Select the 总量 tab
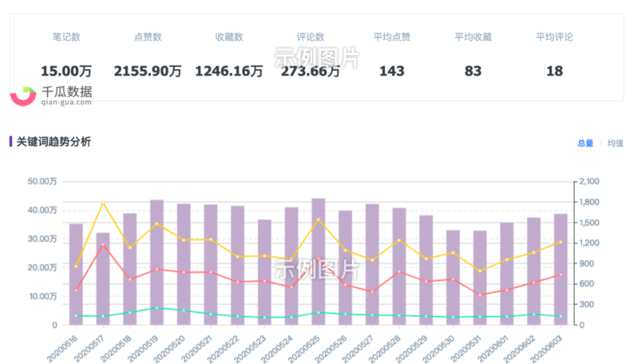Screen dimensions: 632x364 (x=585, y=143)
